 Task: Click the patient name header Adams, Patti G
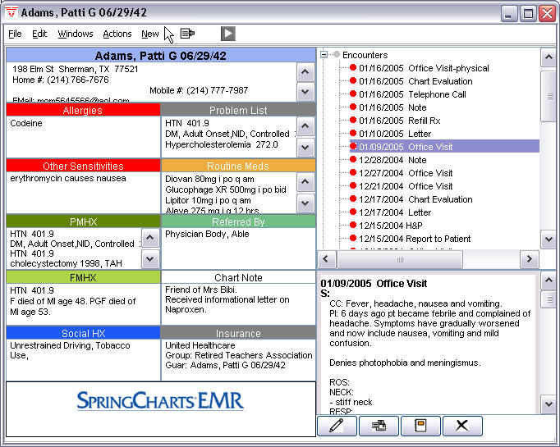click(161, 55)
